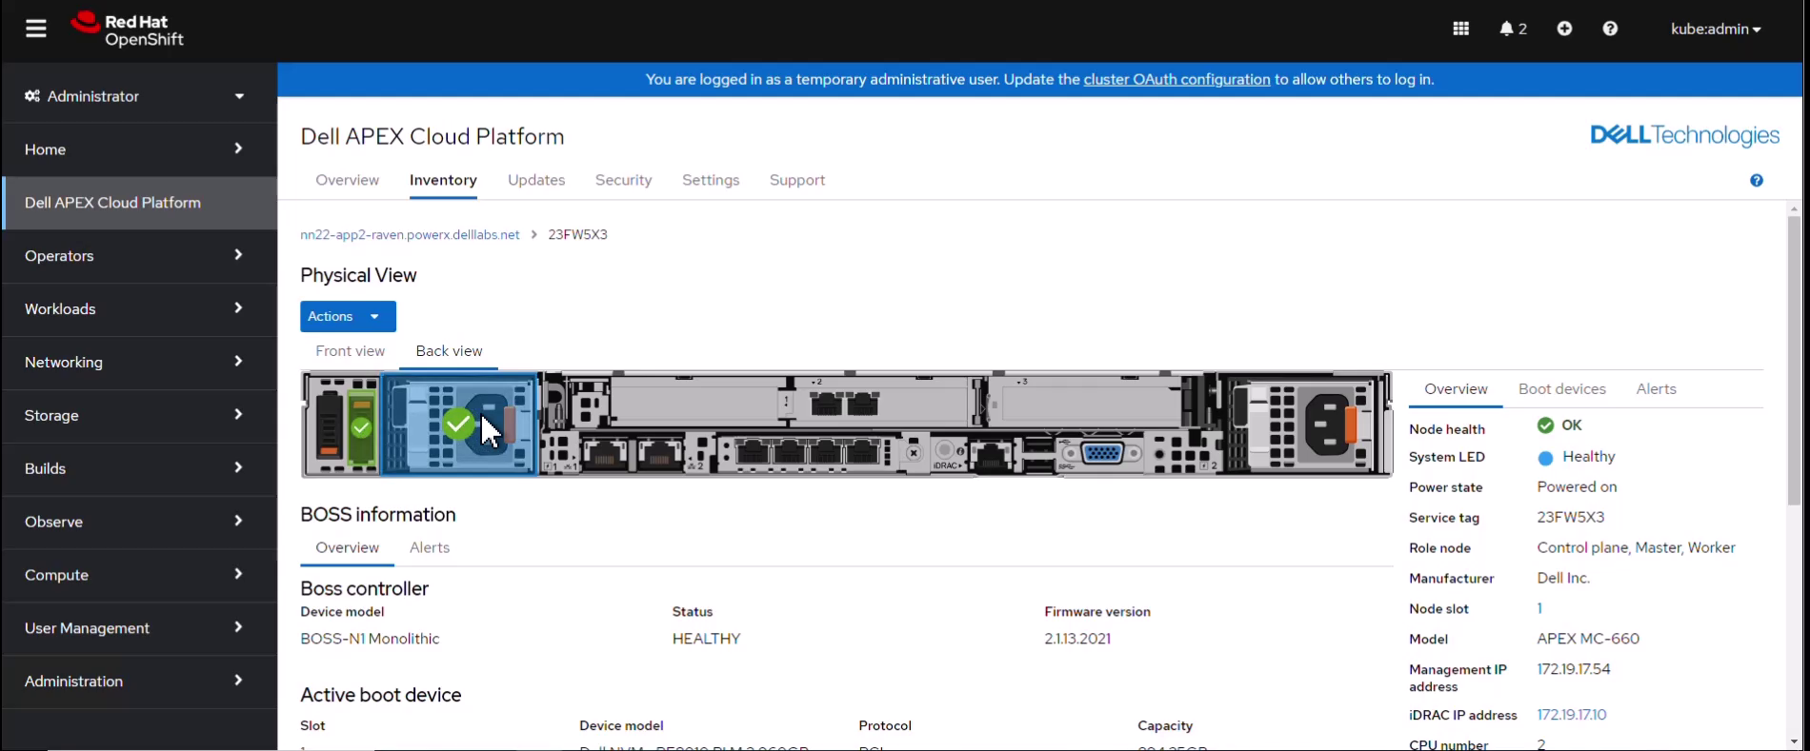Image resolution: width=1810 pixels, height=751 pixels.
Task: Select Dell APEX Cloud Platform in the sidebar
Action: (x=139, y=203)
